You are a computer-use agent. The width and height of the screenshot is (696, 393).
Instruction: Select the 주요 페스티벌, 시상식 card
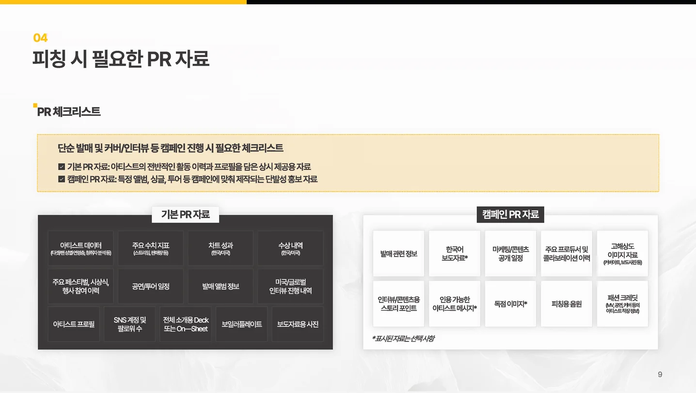(81, 286)
